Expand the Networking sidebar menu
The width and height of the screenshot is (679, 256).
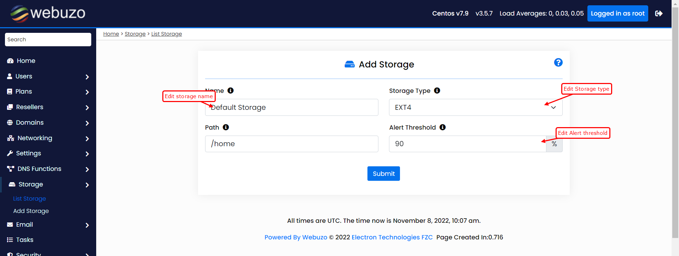click(87, 138)
